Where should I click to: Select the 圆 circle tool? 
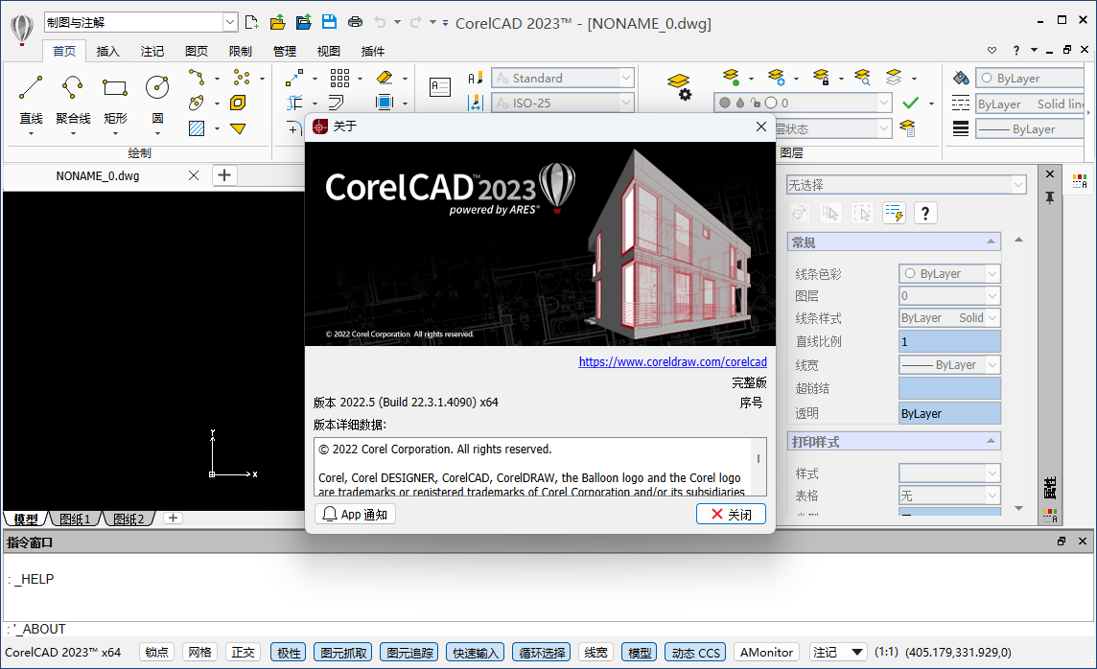tap(157, 100)
